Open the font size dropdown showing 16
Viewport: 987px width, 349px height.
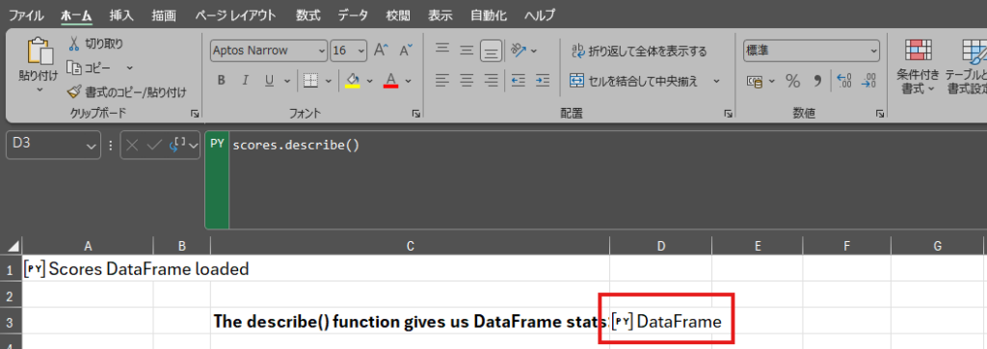(361, 50)
